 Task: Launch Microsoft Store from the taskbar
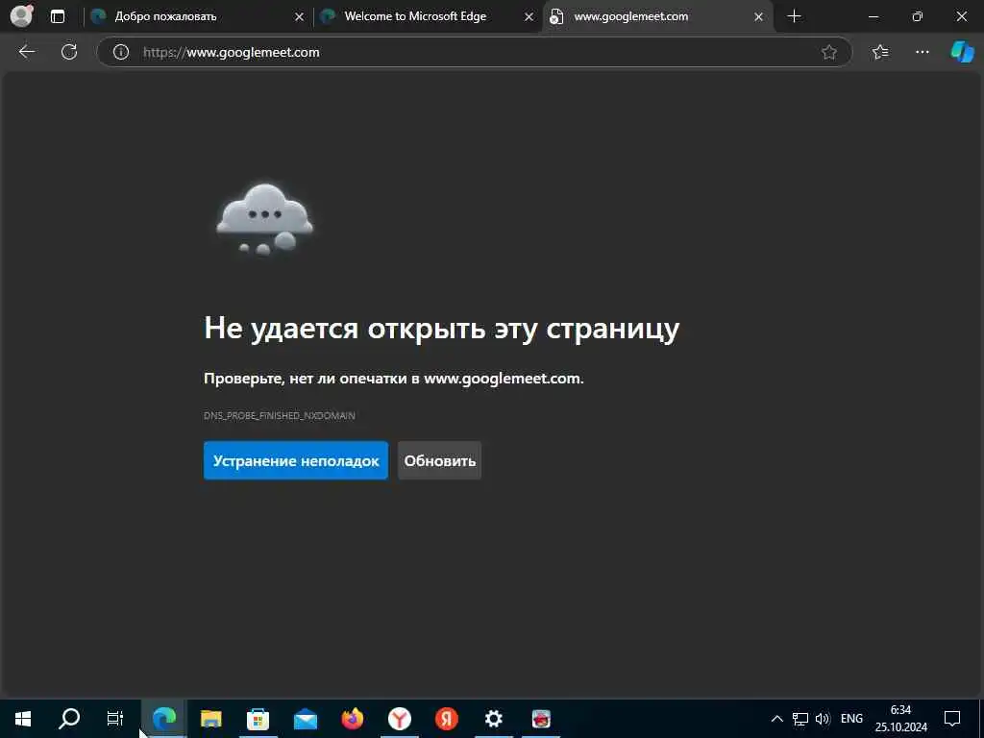pos(258,719)
